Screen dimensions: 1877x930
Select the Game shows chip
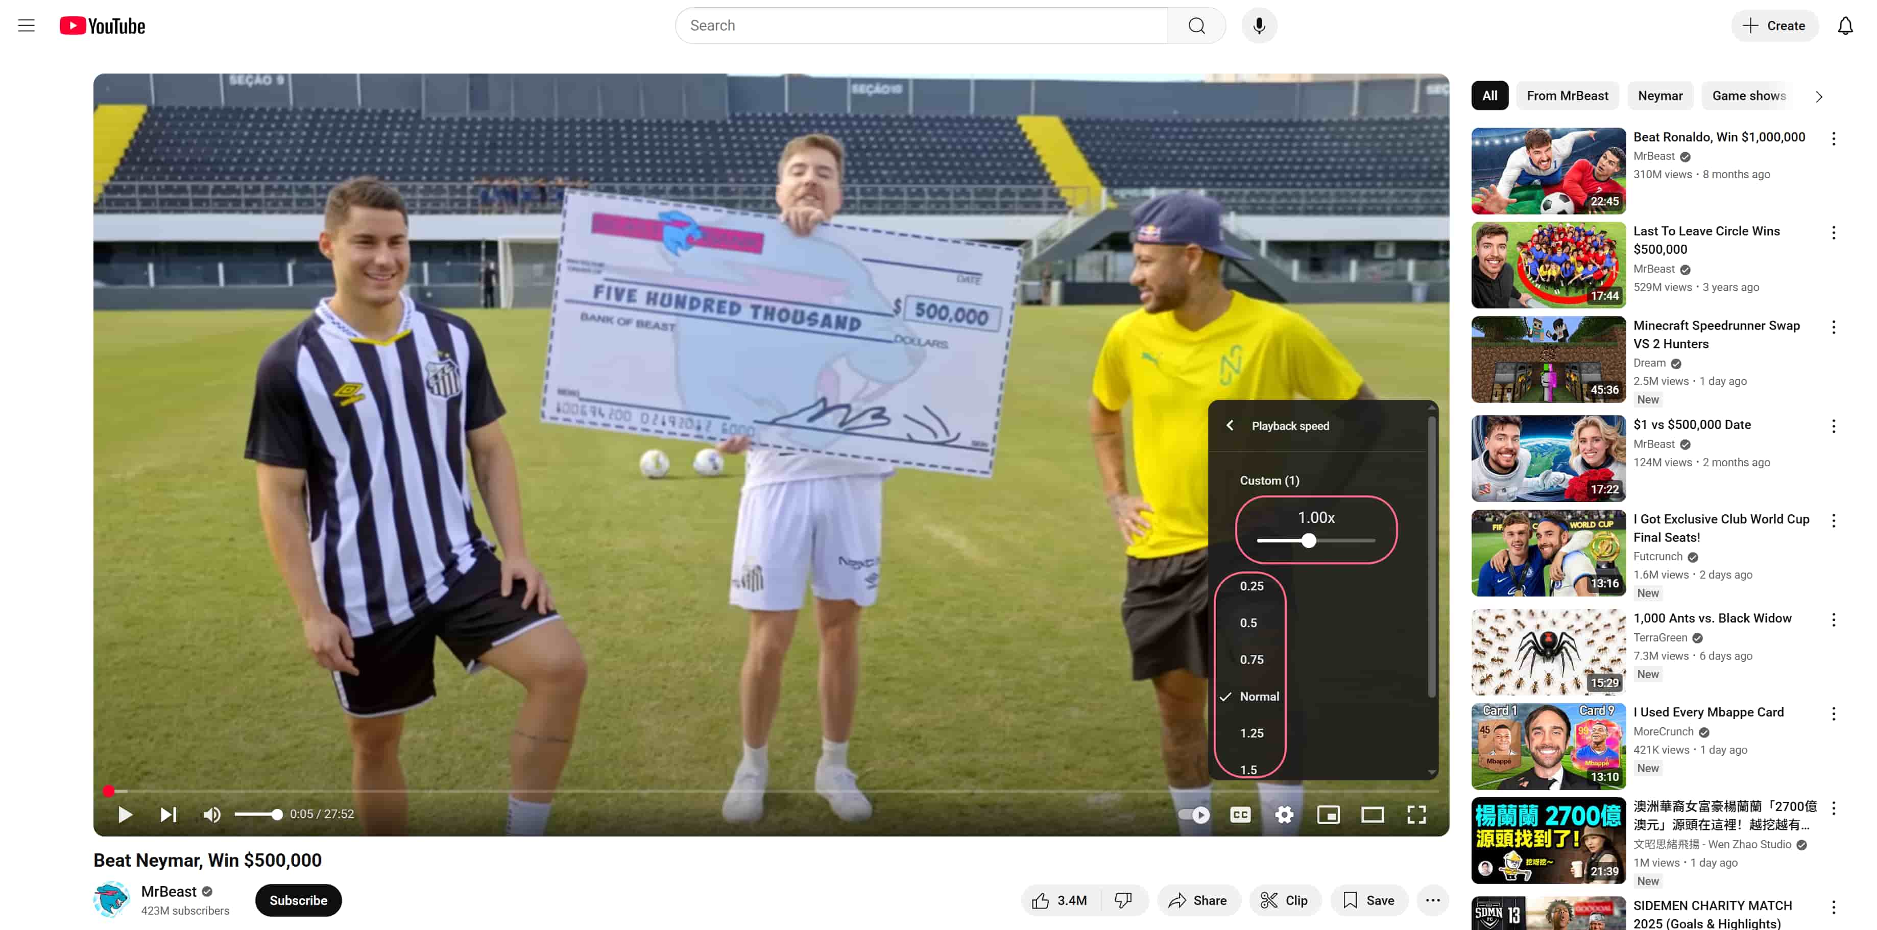1749,96
